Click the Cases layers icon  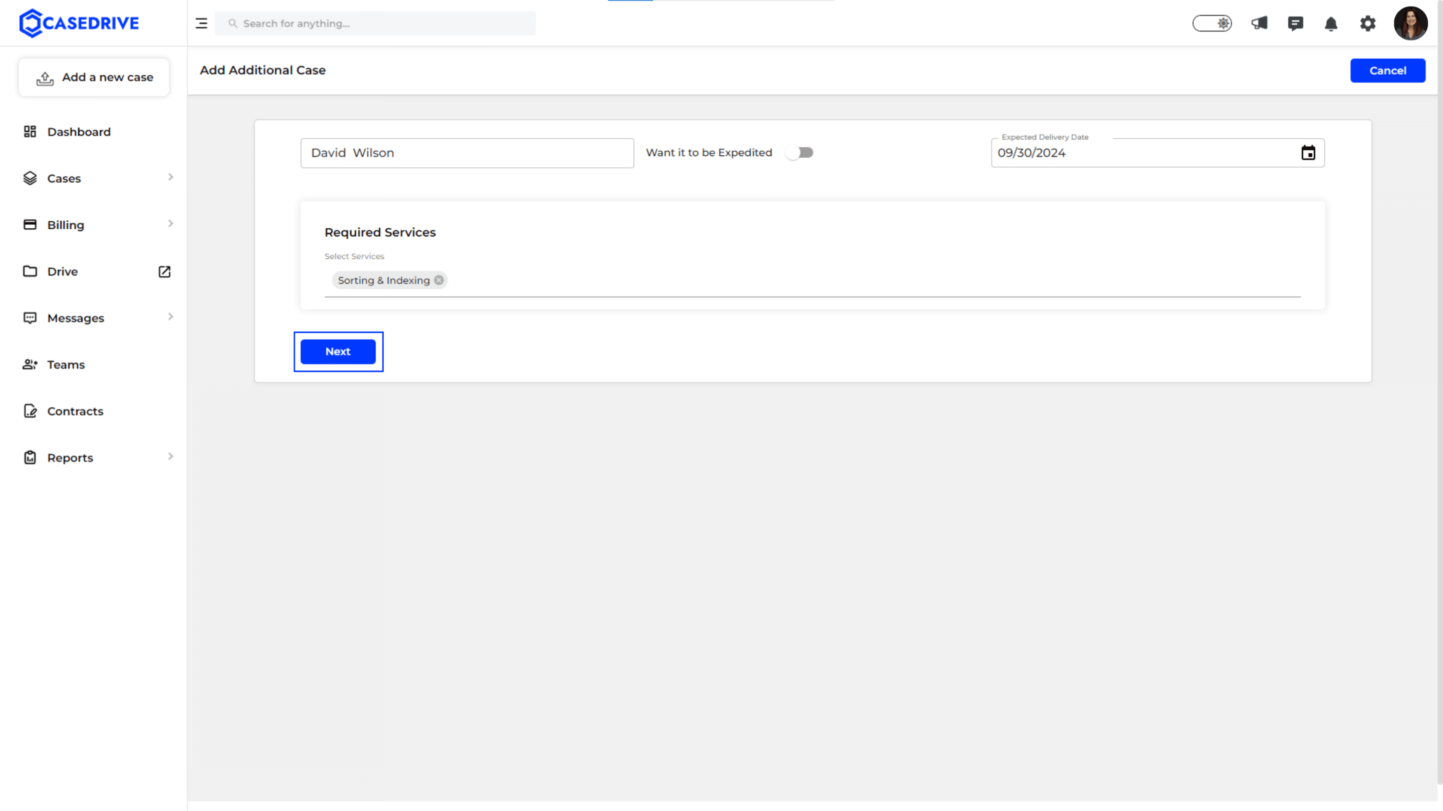(30, 178)
